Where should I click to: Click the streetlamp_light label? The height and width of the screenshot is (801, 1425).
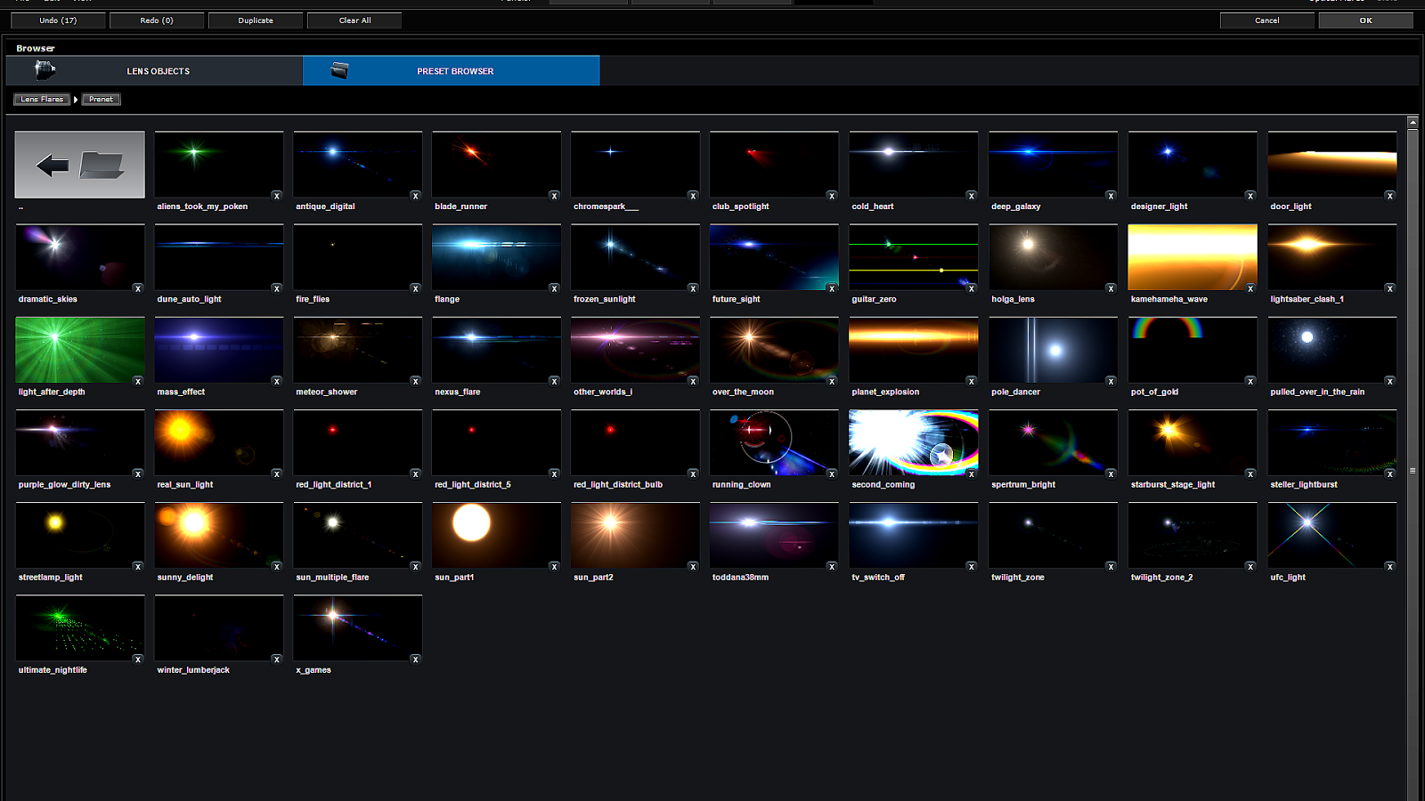50,577
